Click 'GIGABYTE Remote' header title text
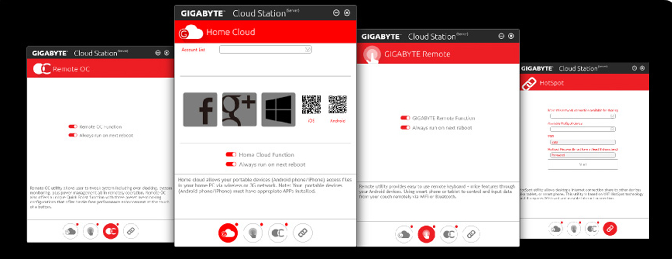Screen dimensions: 672x259 coord(417,54)
